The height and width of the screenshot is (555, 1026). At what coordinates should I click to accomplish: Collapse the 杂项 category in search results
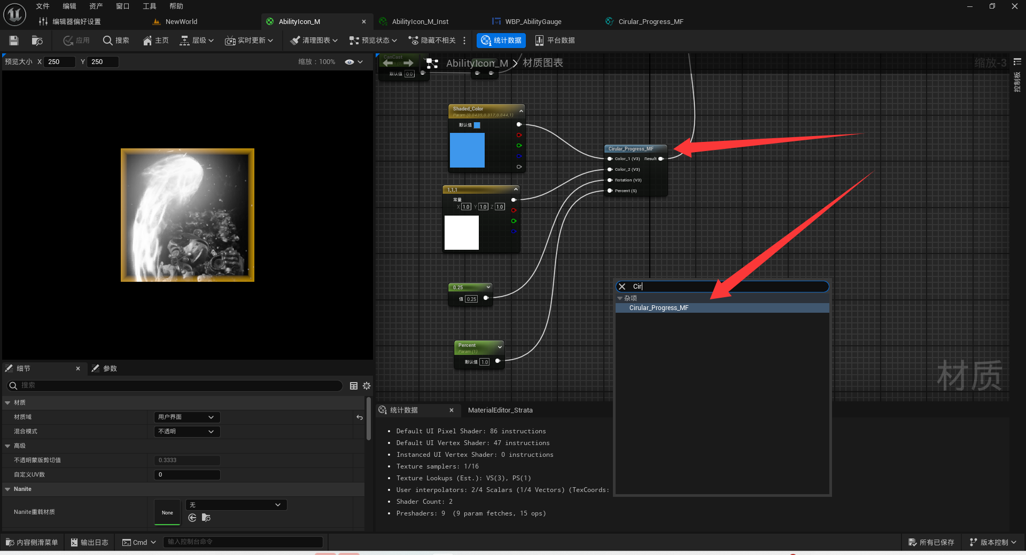coord(620,298)
